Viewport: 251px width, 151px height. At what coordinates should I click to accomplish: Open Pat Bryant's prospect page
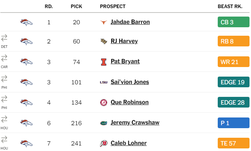click(125, 62)
